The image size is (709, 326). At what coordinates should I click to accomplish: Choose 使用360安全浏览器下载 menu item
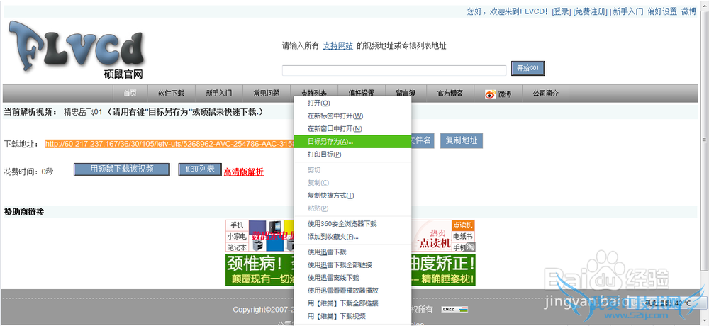pos(352,223)
